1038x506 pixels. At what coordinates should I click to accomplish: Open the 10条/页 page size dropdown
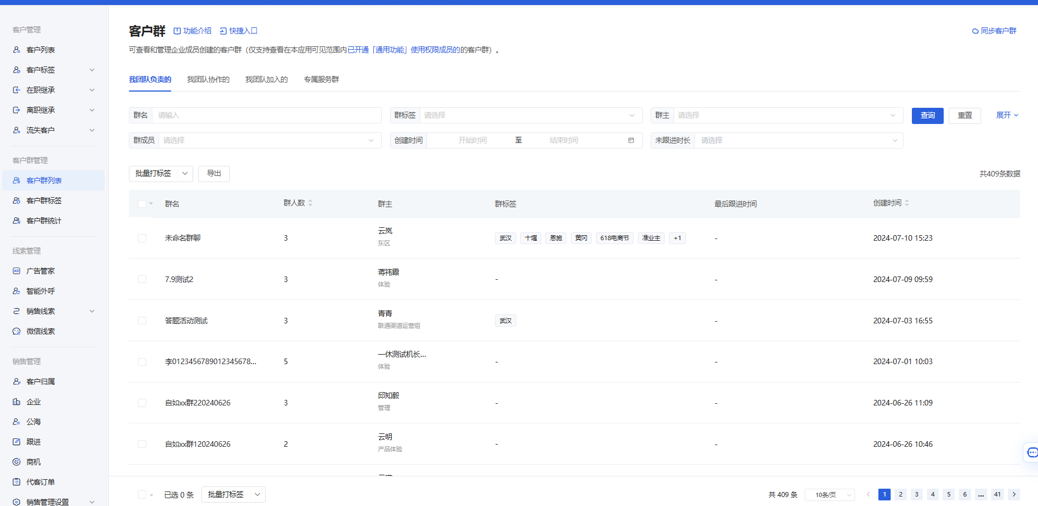click(830, 495)
